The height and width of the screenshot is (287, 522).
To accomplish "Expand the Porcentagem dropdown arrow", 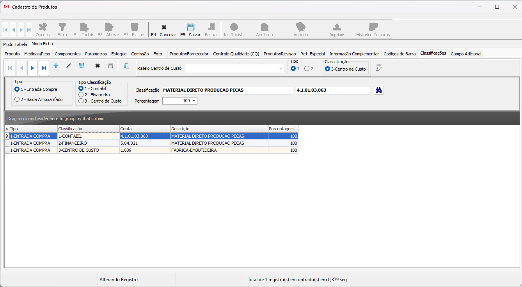I will pos(194,101).
